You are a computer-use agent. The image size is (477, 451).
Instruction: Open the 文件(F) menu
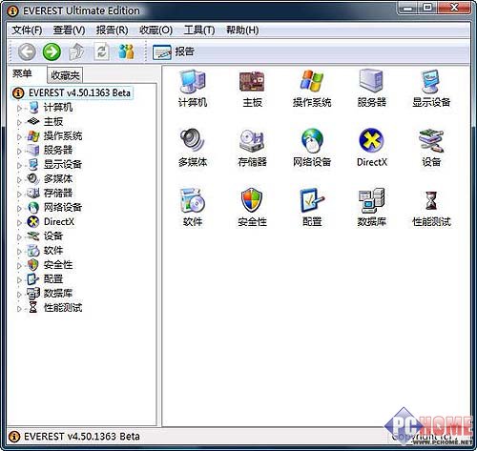(x=27, y=31)
